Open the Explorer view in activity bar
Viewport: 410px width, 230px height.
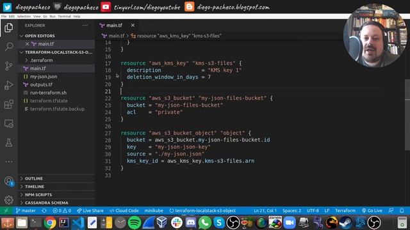pos(8,27)
